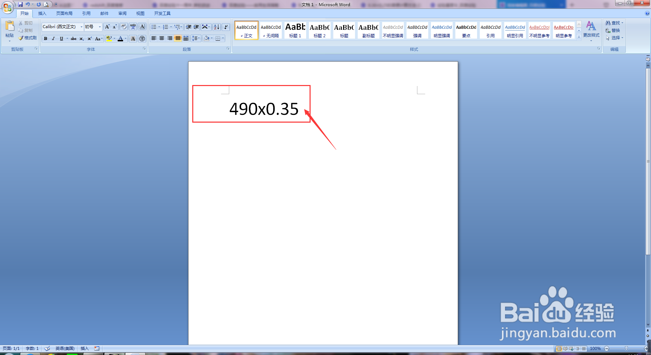Click the Decrease Indent icon
The width and height of the screenshot is (651, 355).
[x=189, y=27]
